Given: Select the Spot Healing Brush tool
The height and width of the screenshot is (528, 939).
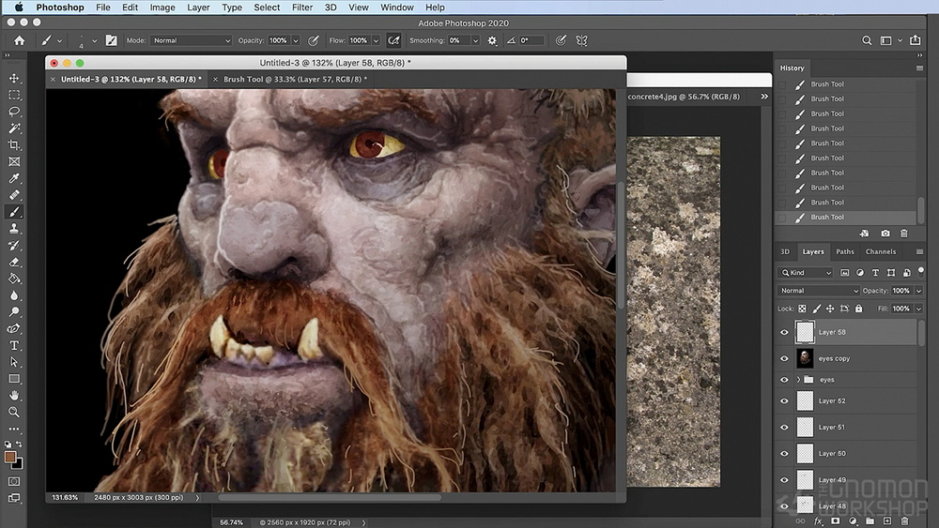Looking at the screenshot, I should (x=14, y=195).
